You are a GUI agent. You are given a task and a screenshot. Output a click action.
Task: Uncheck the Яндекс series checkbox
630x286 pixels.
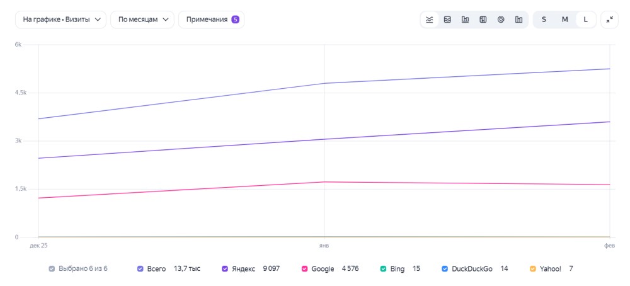[225, 269]
